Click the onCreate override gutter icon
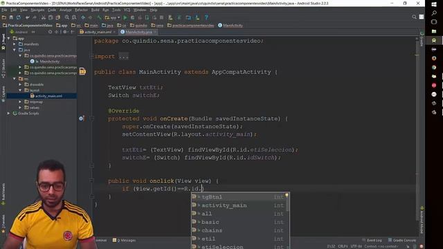The width and height of the screenshot is (443, 249). point(82,118)
